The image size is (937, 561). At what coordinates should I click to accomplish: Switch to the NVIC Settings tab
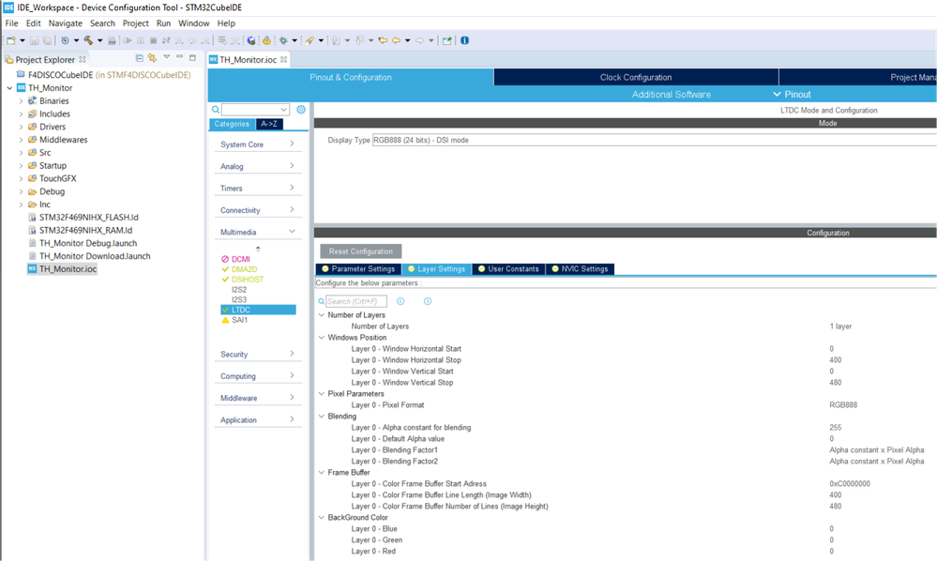580,269
